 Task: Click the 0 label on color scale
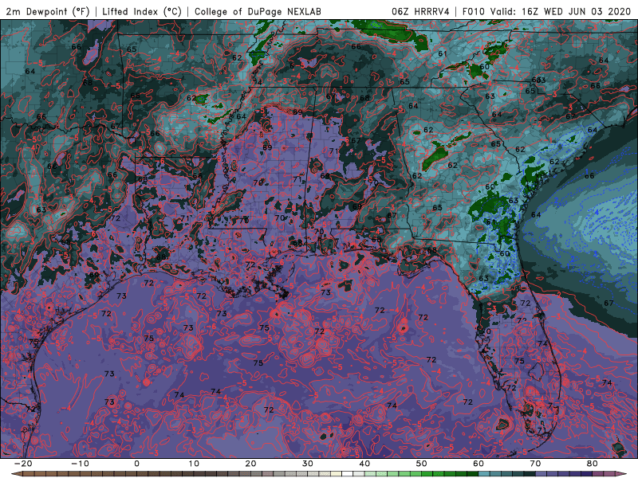tap(136, 464)
